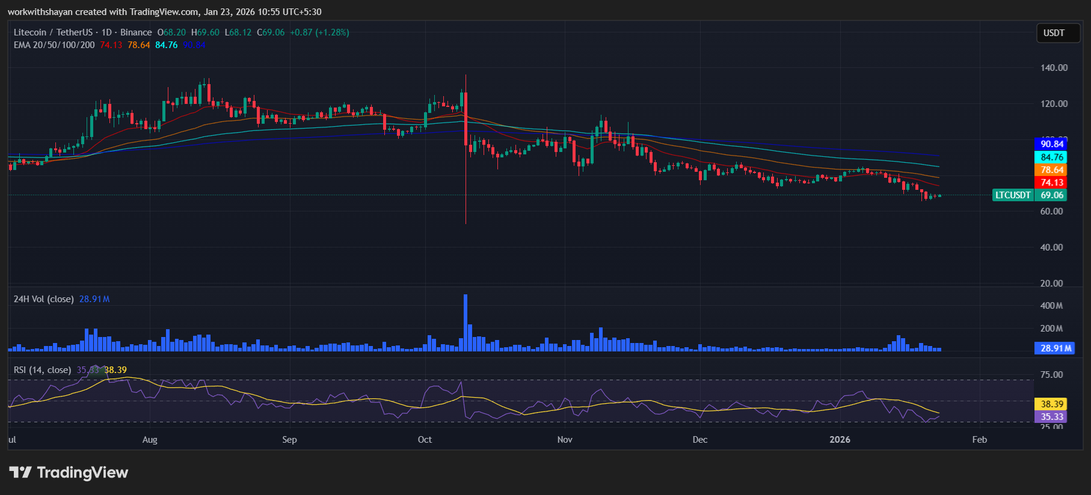Click the 140.00 level on price axis

[1054, 68]
